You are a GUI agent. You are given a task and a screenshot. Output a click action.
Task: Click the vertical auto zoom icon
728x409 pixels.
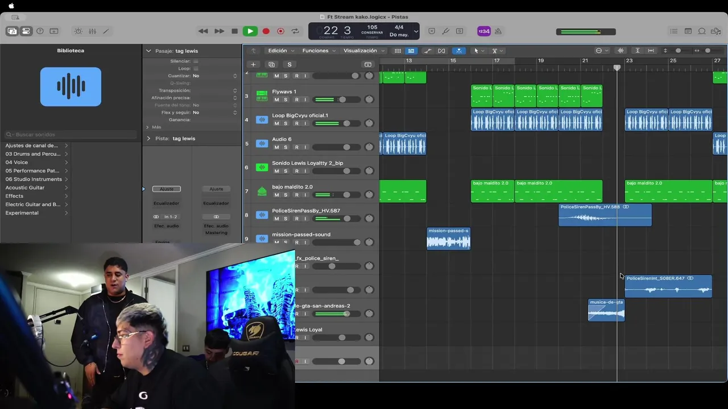point(638,51)
